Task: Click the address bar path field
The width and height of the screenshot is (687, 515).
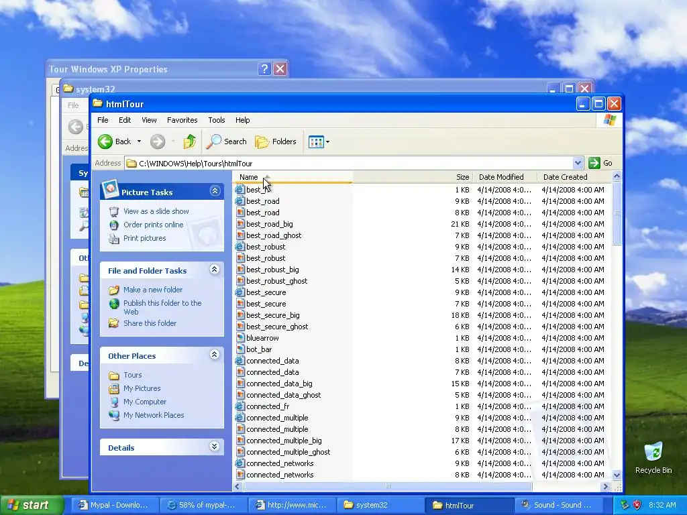Action: [349, 164]
